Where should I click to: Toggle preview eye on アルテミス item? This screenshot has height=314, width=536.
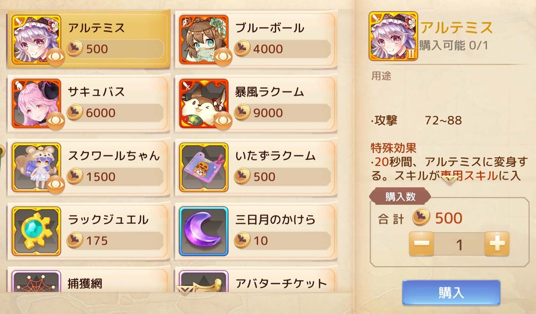click(56, 56)
